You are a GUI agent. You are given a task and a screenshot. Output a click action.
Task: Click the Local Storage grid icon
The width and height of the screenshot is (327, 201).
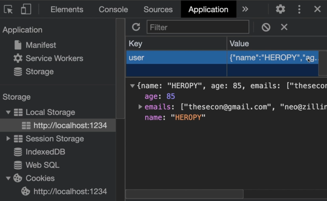click(18, 112)
